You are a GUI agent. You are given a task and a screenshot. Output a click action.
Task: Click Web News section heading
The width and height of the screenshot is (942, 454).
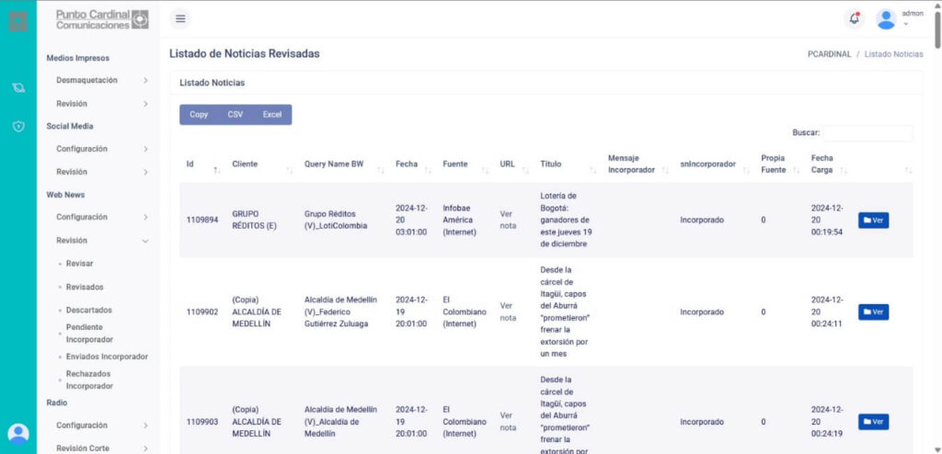(65, 195)
